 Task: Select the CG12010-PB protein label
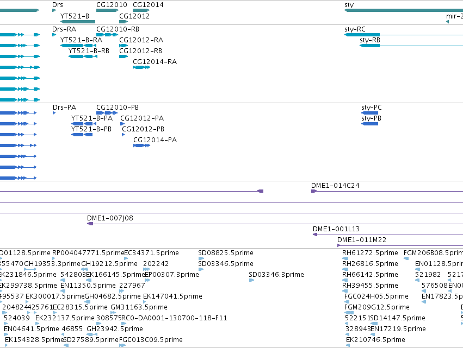click(x=118, y=107)
